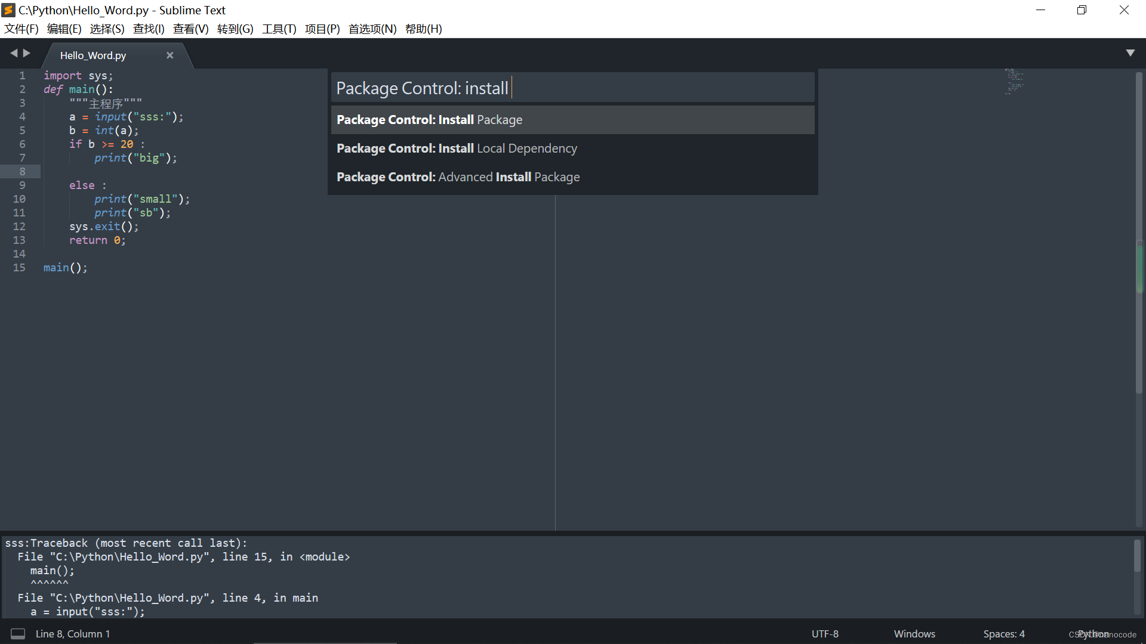This screenshot has width=1146, height=644.
Task: Click the editor vertical scrollbar
Action: click(1139, 268)
